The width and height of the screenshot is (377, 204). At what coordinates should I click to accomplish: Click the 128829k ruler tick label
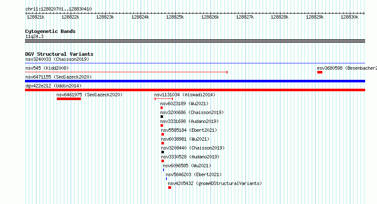click(315, 17)
